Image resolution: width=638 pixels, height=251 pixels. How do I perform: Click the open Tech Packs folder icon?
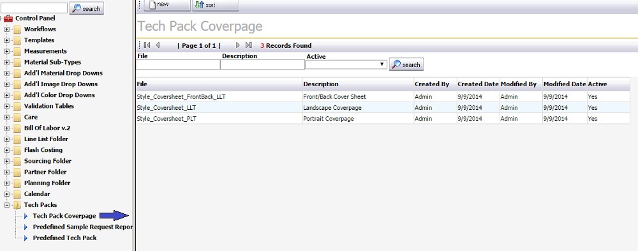pos(17,205)
